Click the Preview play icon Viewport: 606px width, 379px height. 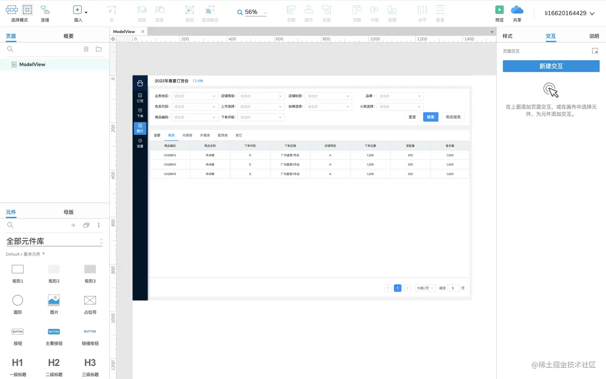tap(499, 10)
